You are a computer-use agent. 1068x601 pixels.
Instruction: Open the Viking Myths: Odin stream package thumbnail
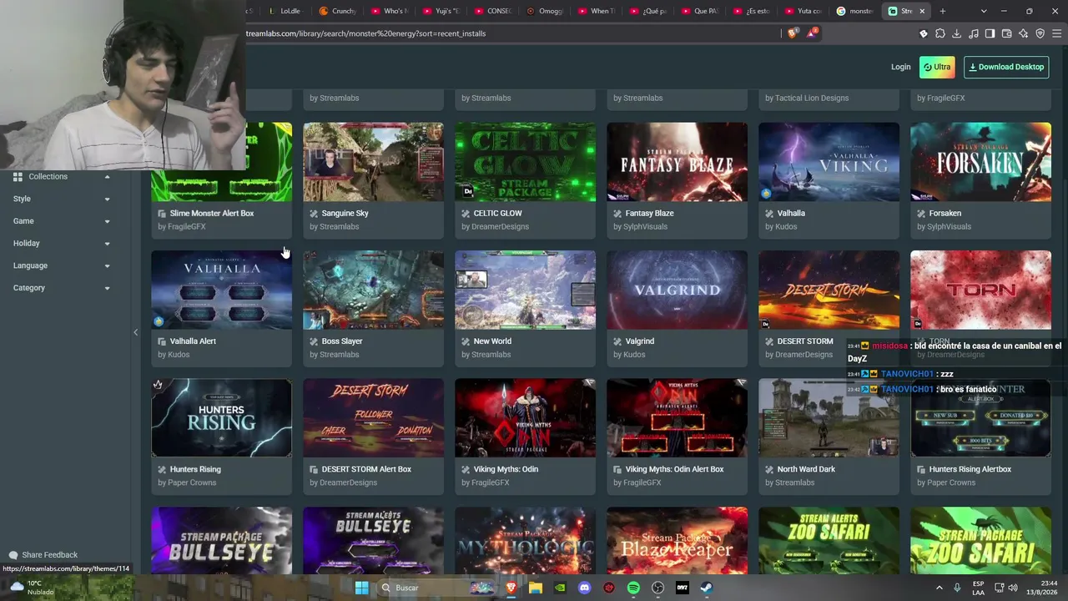pos(526,418)
